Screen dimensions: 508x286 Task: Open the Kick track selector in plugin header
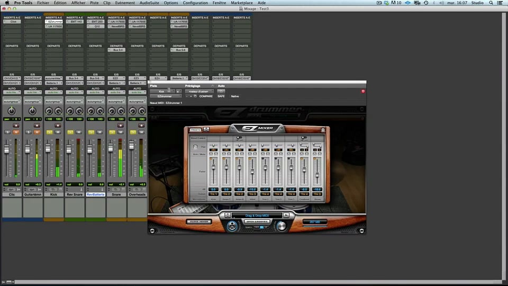162,92
